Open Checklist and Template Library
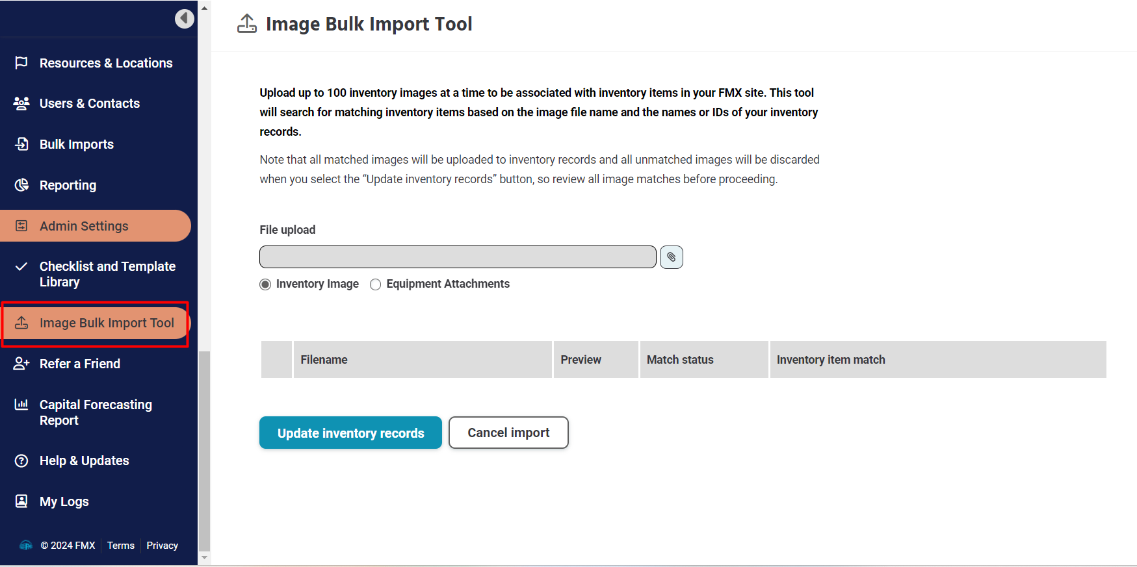Screen dimensions: 1137x567 [x=107, y=274]
